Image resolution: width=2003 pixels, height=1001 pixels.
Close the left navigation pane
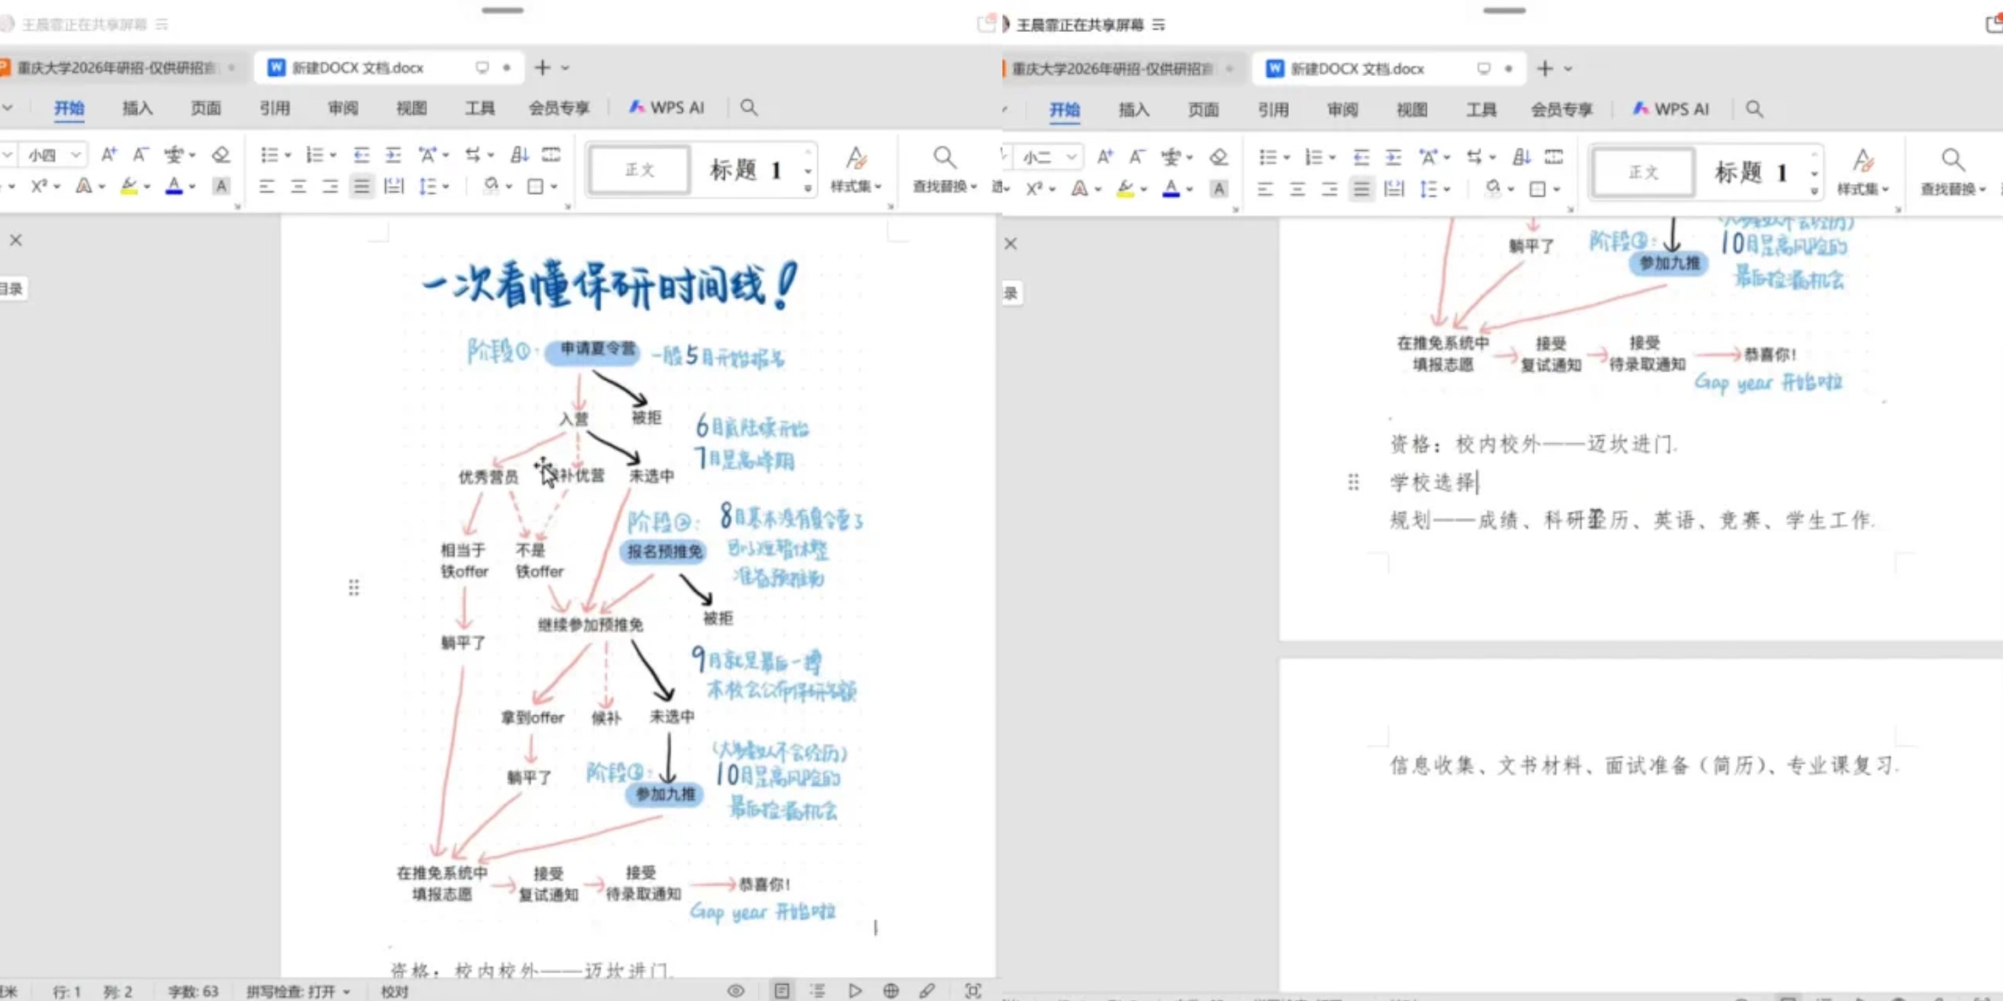coord(16,240)
